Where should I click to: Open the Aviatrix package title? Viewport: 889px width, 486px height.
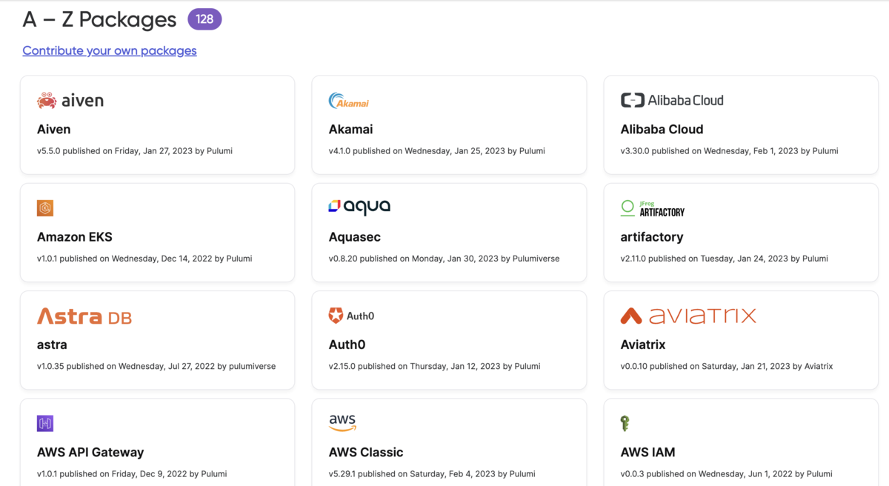[x=643, y=344]
